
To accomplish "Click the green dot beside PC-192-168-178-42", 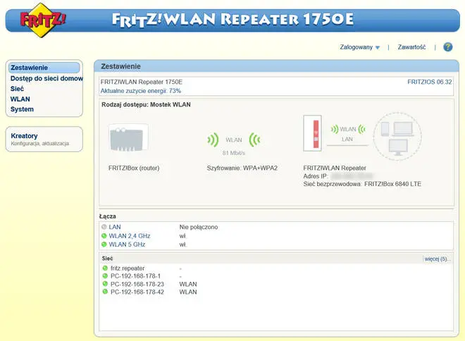I will (105, 292).
